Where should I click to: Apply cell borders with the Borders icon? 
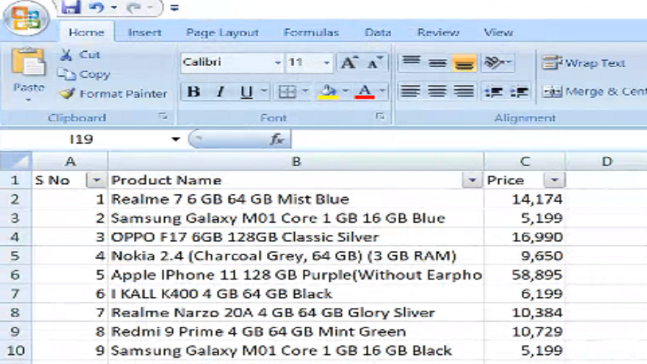[x=287, y=92]
